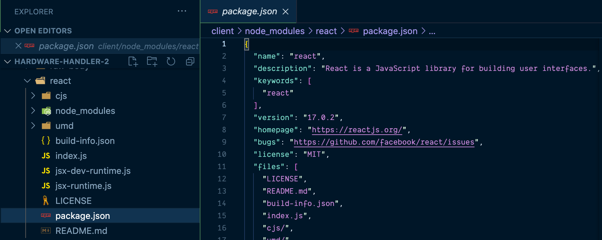Select the package.json editor tab

click(x=248, y=12)
